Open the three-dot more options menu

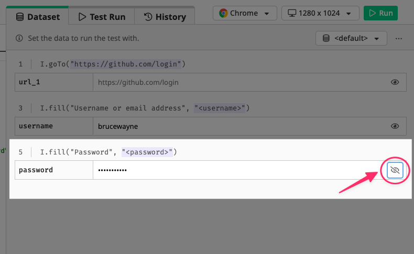[399, 39]
